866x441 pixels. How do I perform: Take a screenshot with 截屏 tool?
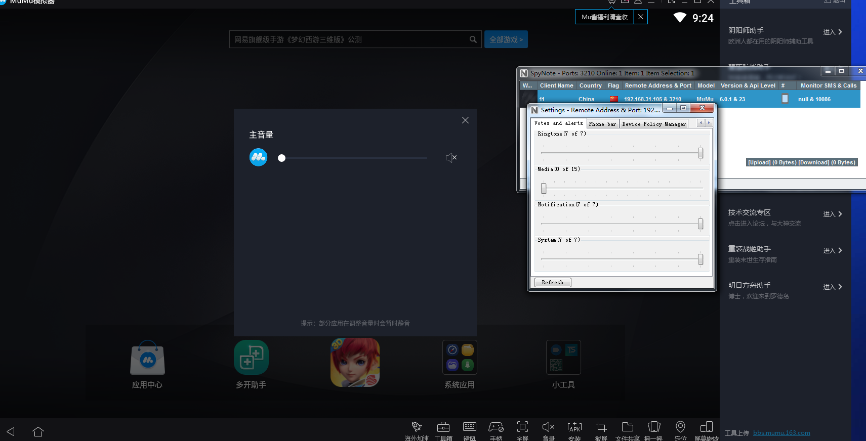tap(601, 430)
